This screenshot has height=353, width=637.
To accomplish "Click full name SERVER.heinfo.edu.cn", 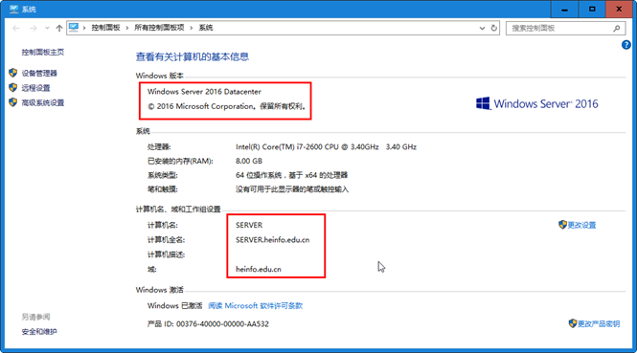I will point(273,240).
